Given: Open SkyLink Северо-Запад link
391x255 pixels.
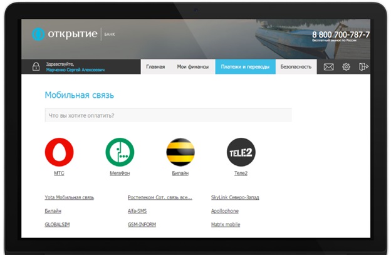Looking at the screenshot, I should pyautogui.click(x=235, y=197).
